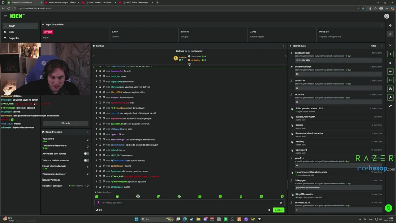
Task: Open Steam from the taskbar
Action: (192, 219)
